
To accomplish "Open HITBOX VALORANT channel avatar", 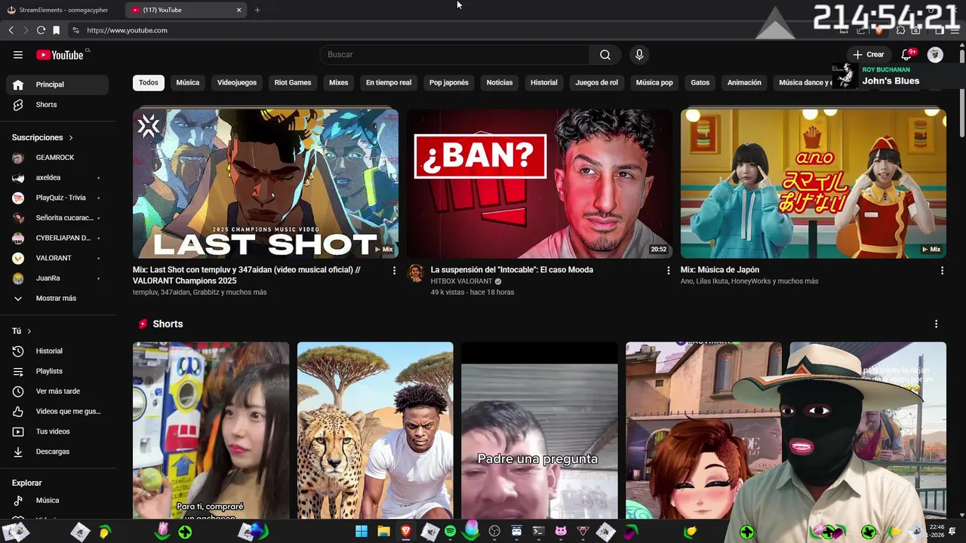I will (416, 273).
